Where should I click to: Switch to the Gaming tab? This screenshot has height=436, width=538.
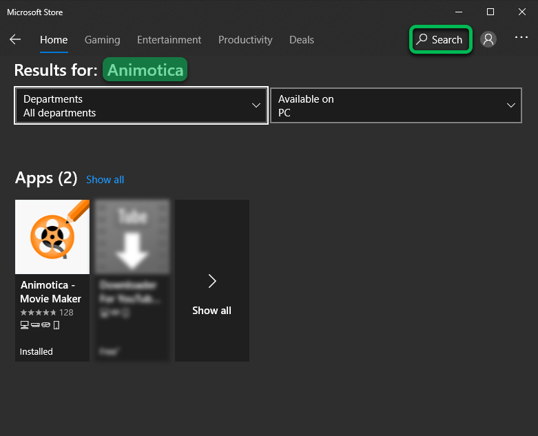tap(102, 40)
